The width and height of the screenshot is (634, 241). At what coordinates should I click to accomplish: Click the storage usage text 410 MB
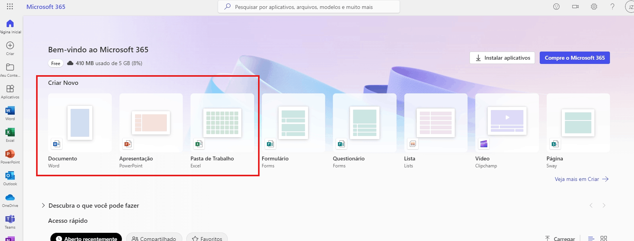coord(109,63)
